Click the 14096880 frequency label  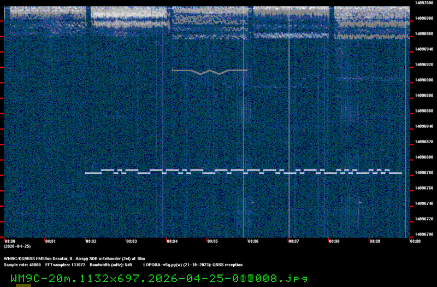tap(424, 95)
